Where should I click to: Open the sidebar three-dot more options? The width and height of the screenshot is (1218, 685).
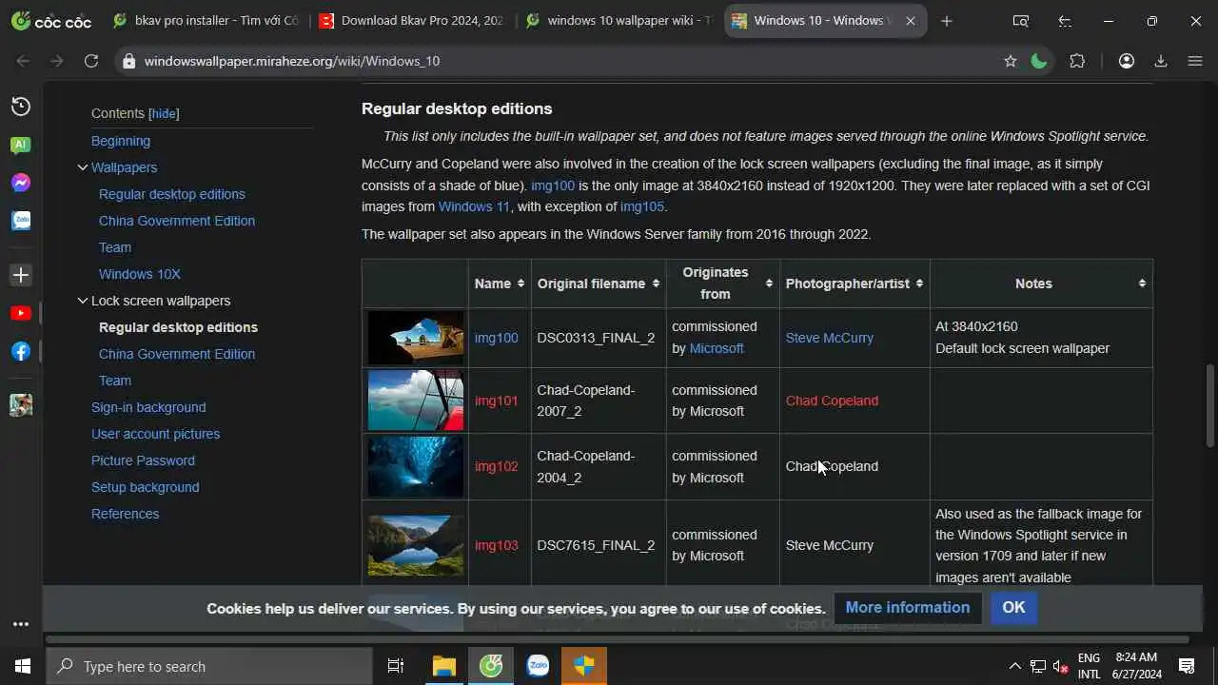pos(20,624)
